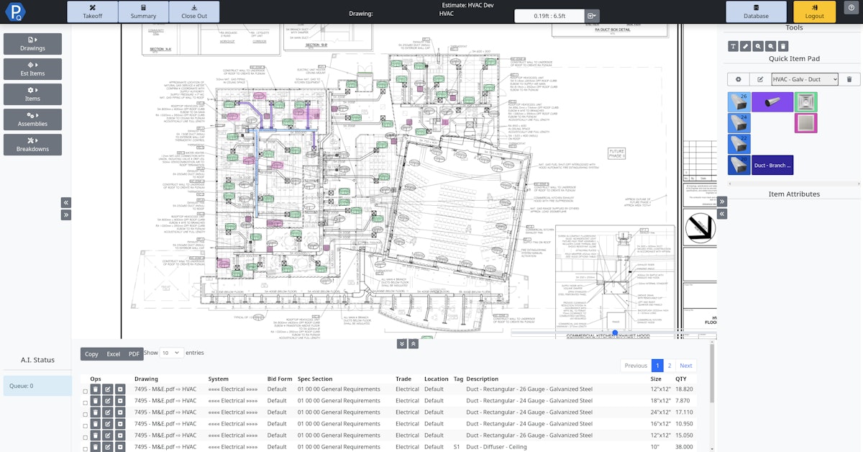Click the zoom in magnifier tool
863x452 pixels.
coord(757,46)
